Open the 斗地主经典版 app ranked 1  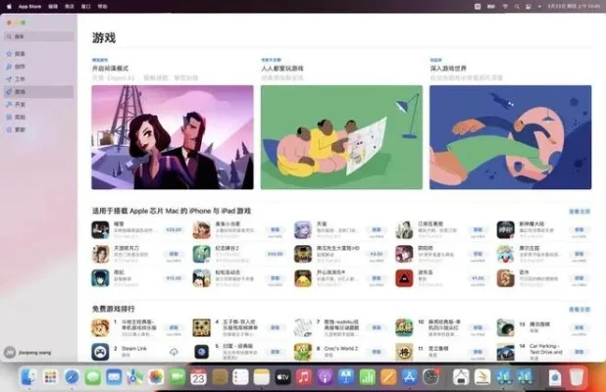100,327
